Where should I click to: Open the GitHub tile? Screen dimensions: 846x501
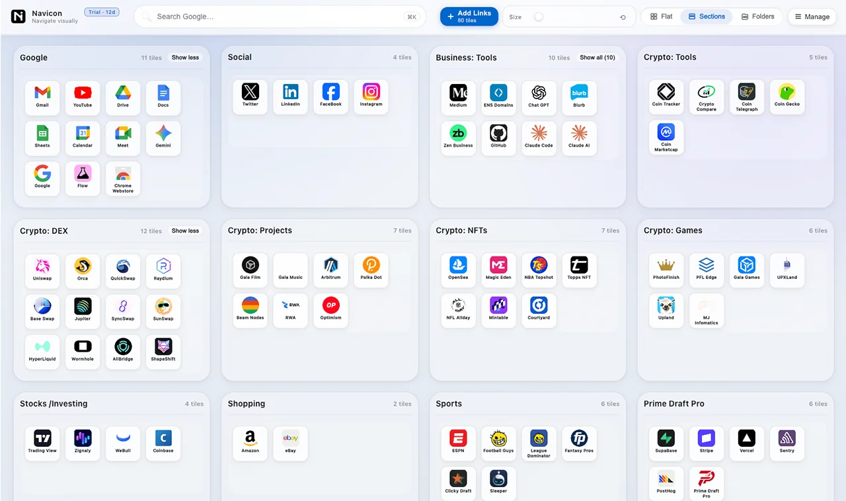pyautogui.click(x=498, y=139)
